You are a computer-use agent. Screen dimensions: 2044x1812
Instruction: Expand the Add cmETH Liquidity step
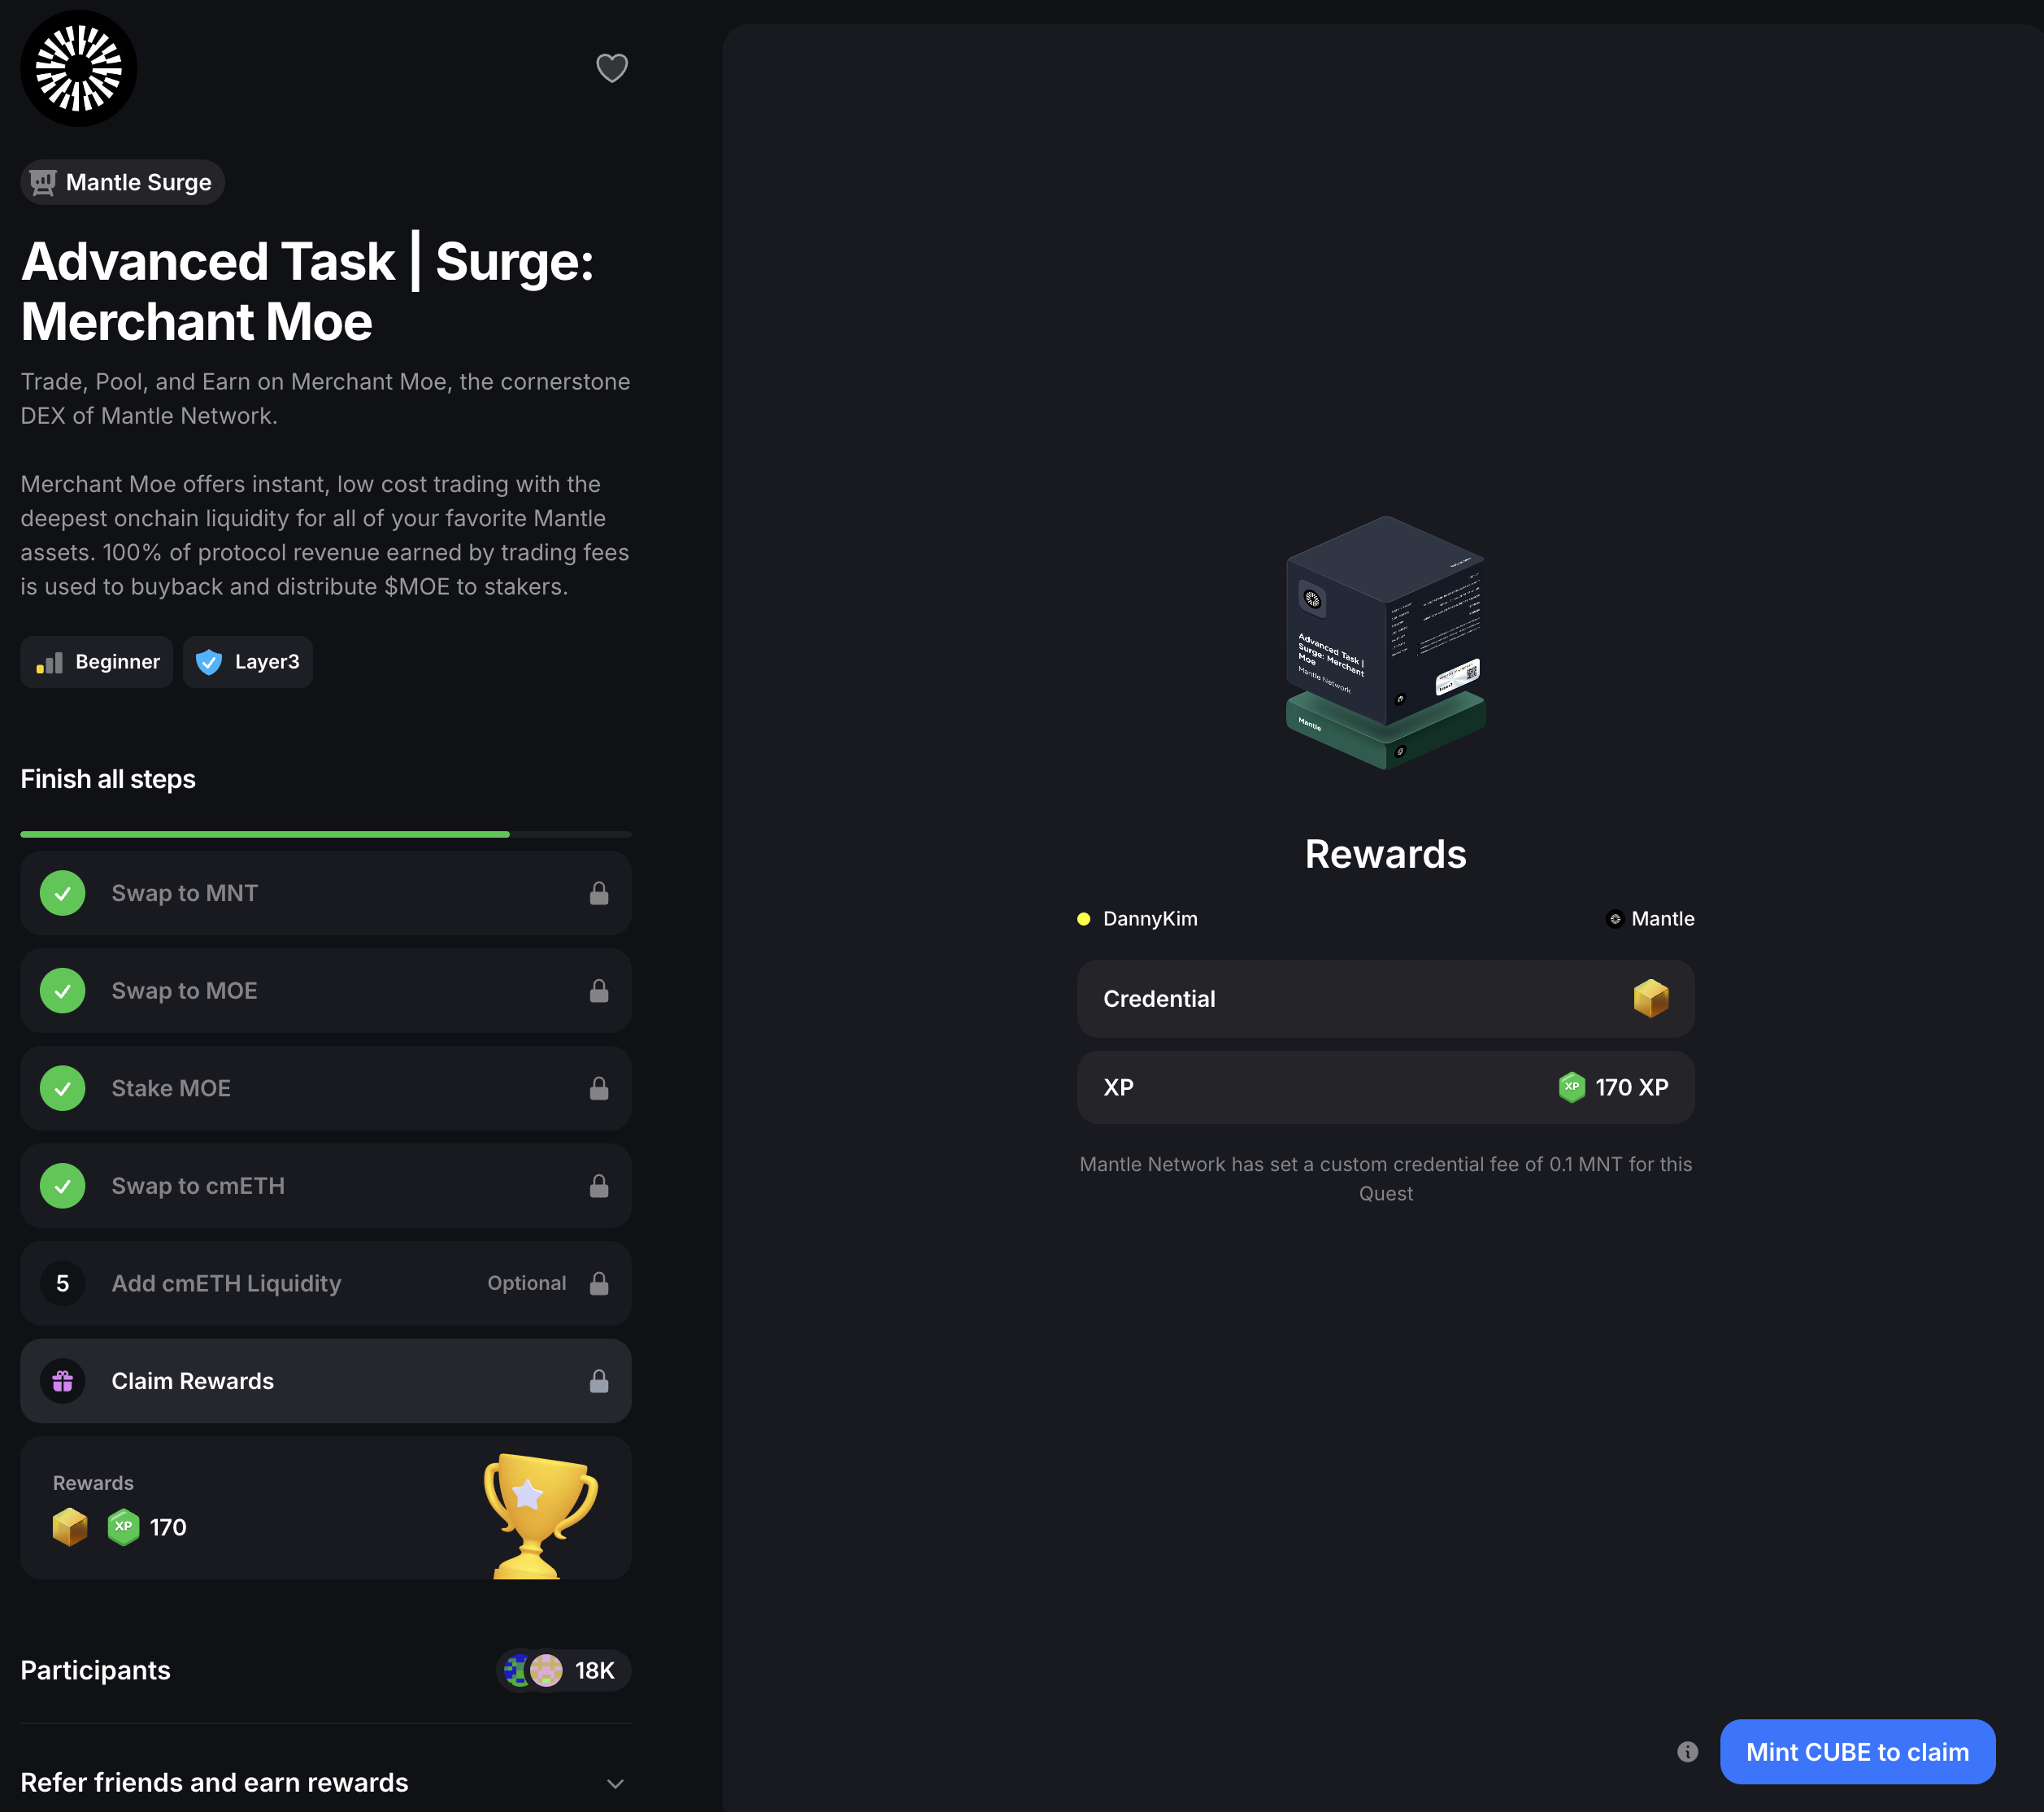[226, 1283]
